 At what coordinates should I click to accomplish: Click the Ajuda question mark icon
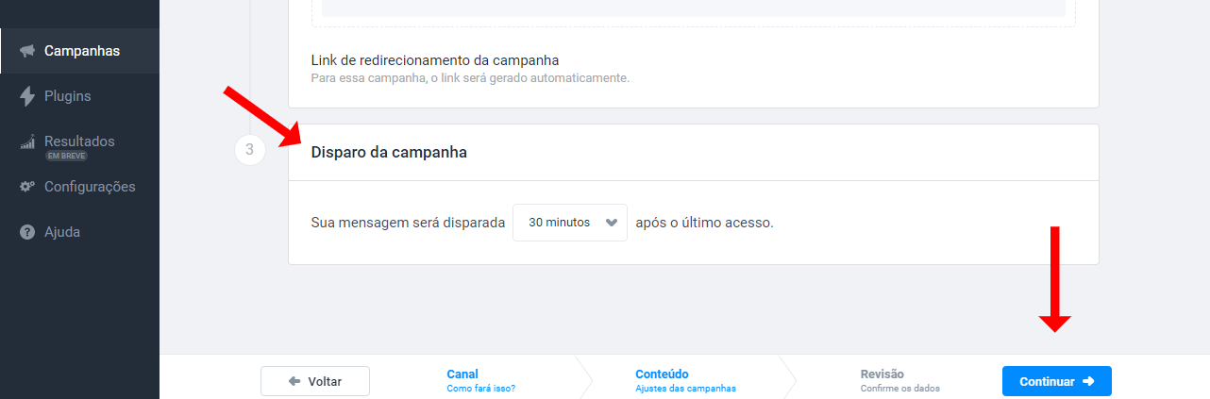27,232
